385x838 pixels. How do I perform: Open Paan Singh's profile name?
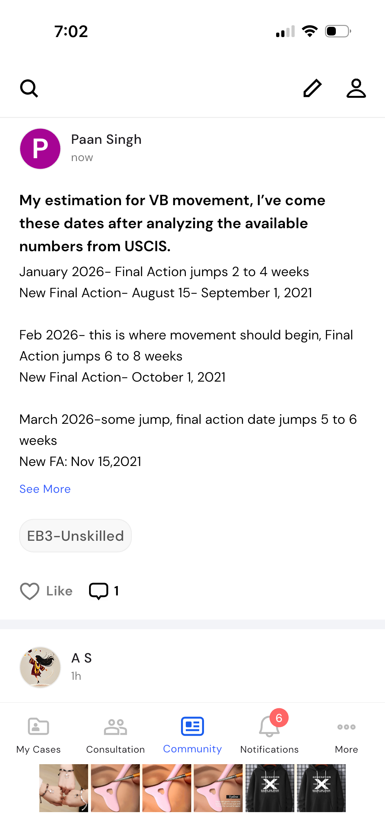point(106,139)
